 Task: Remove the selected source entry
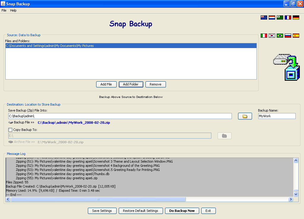(156, 84)
